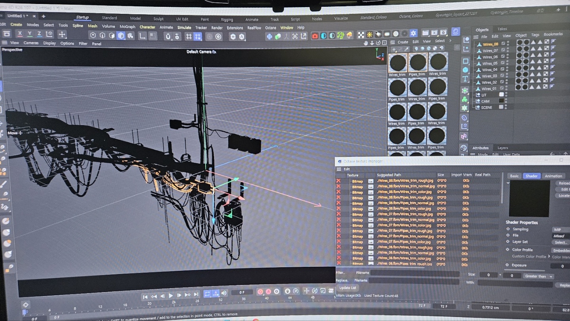Switch to the Sculpt layout tab

click(x=158, y=19)
